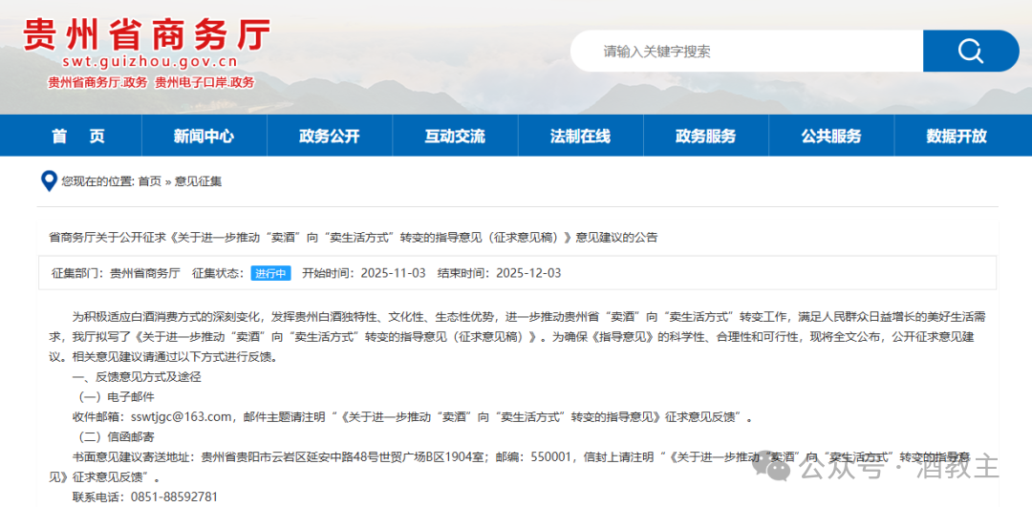Click the subheading （一）电子邮件
This screenshot has height=507, width=1032.
pos(116,397)
